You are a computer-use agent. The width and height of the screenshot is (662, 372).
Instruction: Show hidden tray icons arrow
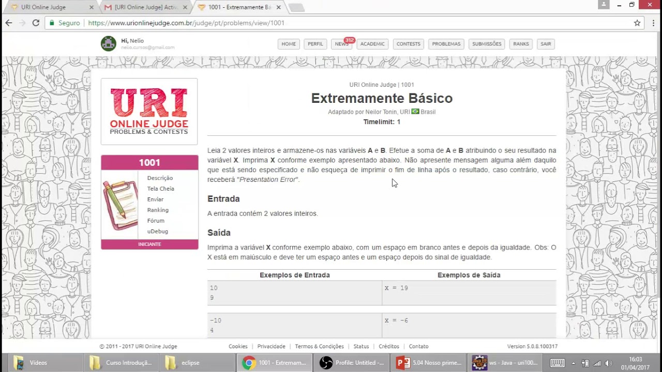point(573,363)
